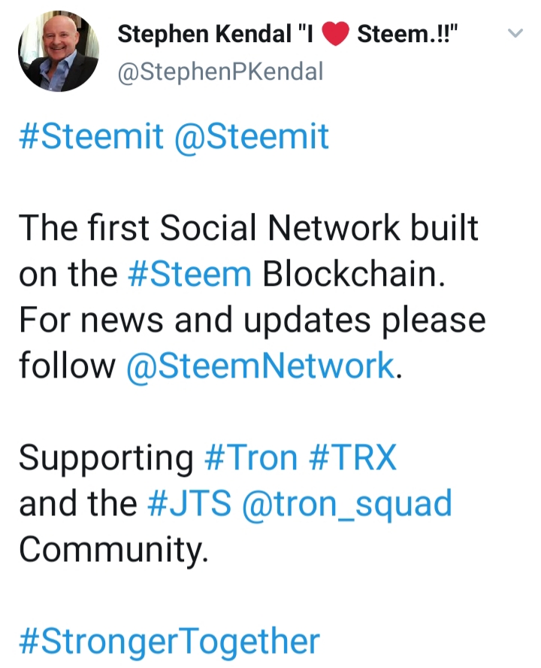
Task: Open the @StephenPKendal handle
Action: (x=220, y=71)
